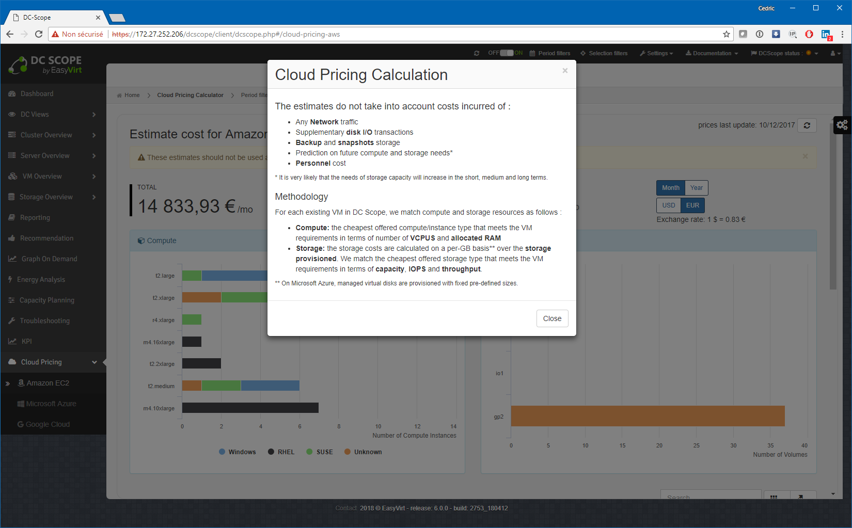Open the user account icon menu

tap(835, 53)
